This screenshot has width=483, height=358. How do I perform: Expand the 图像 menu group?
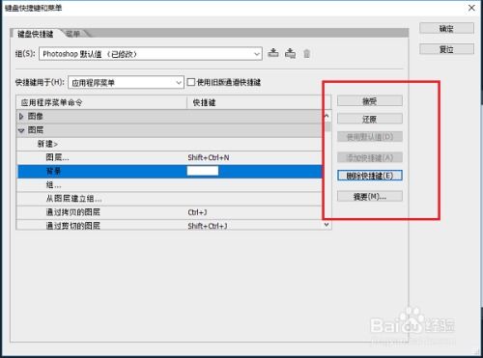21,117
